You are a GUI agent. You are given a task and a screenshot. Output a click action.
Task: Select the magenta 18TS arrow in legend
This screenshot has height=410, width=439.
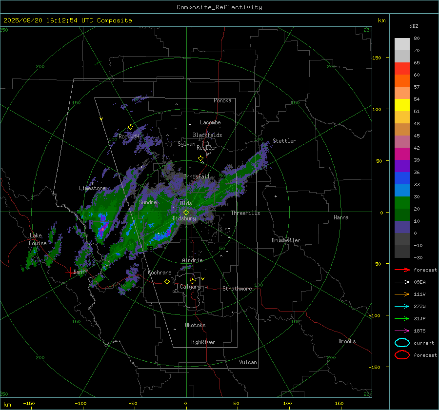(x=402, y=331)
